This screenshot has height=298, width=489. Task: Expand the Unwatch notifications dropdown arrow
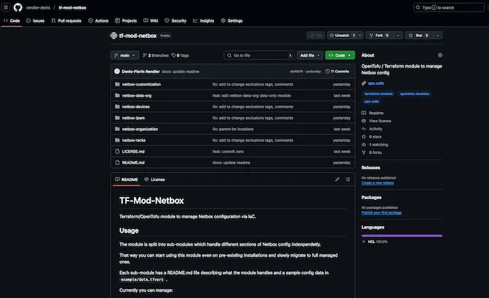360,36
